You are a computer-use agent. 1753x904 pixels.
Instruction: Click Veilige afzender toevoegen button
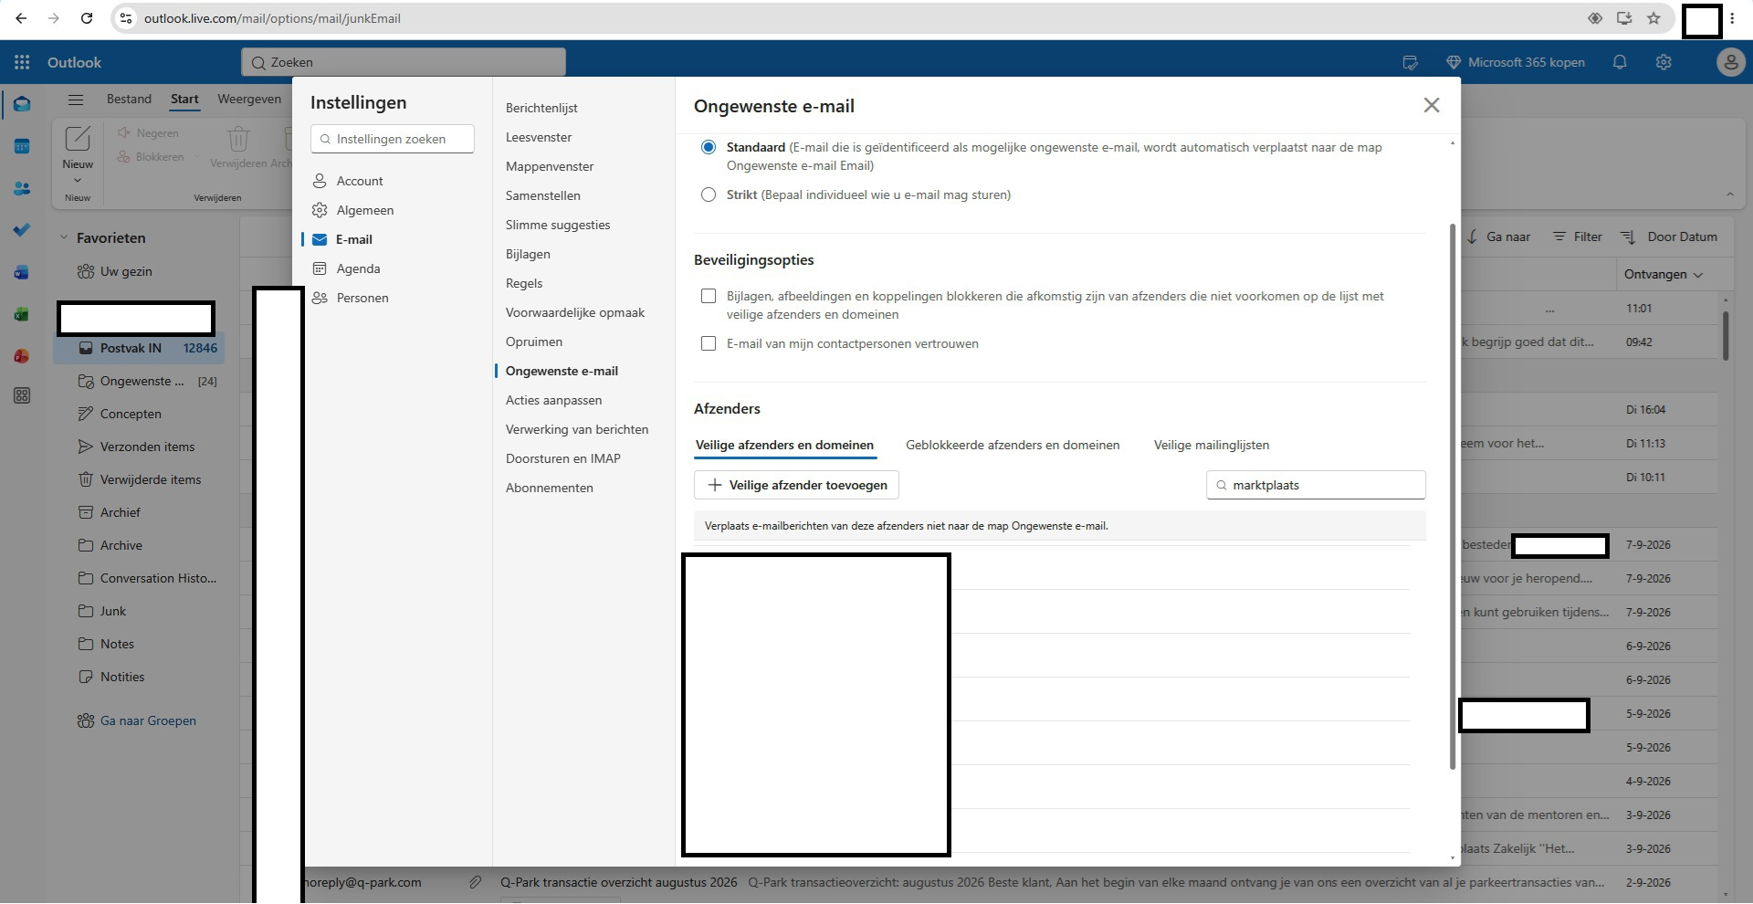click(797, 485)
